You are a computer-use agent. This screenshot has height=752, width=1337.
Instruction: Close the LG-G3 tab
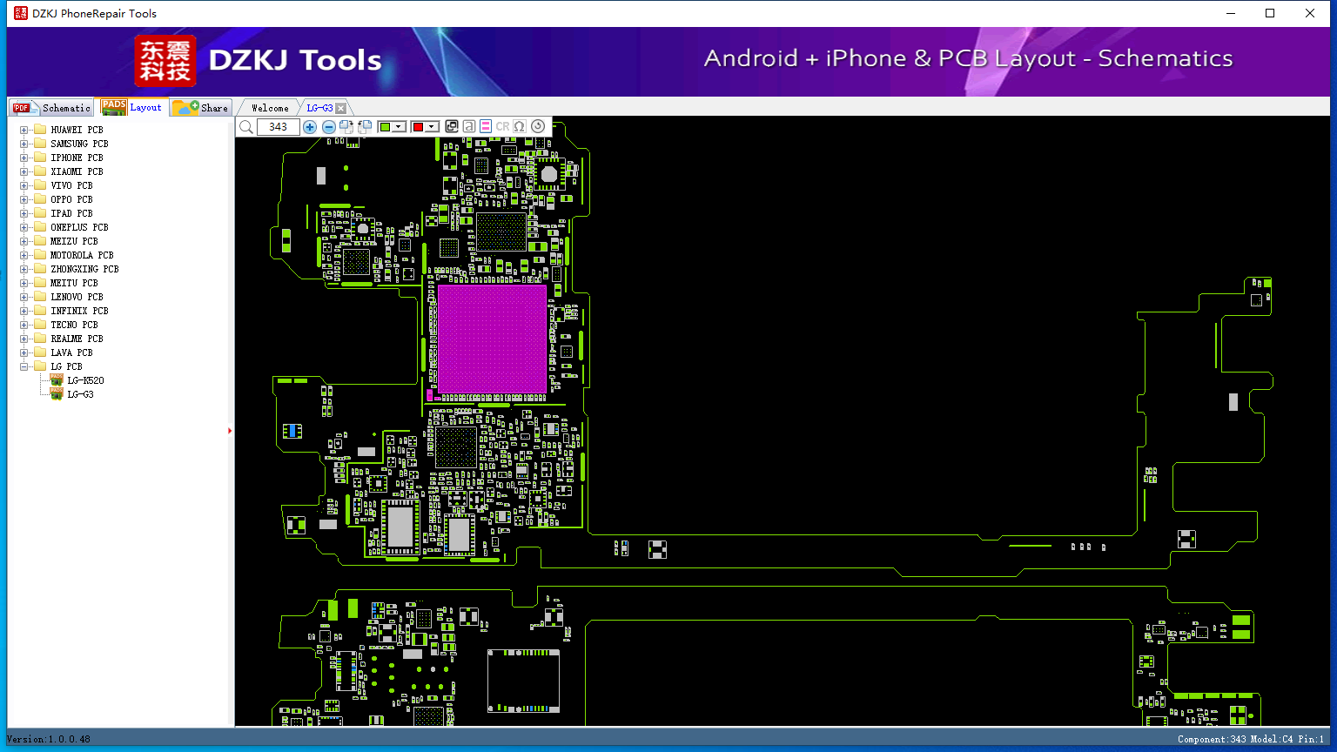pos(341,108)
